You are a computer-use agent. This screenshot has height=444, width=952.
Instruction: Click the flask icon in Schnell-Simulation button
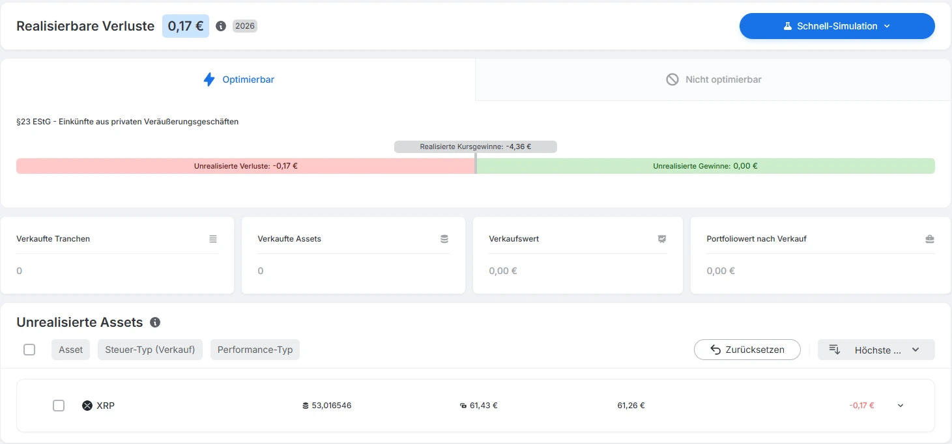pos(788,26)
